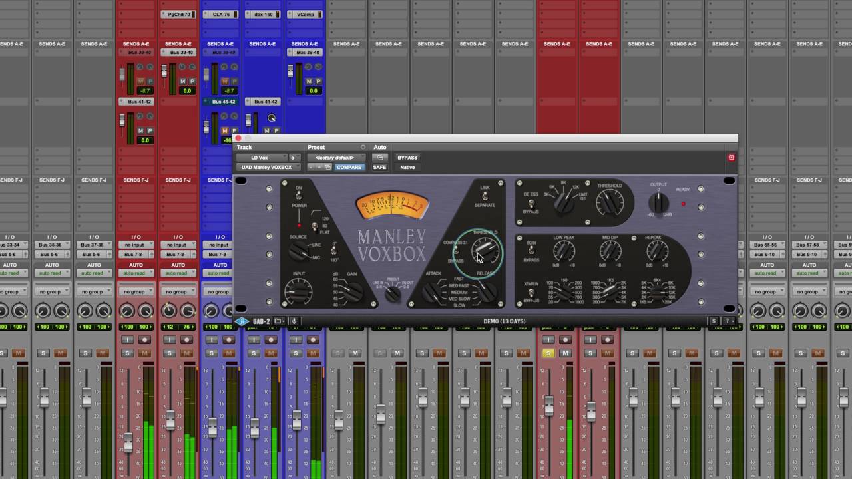This screenshot has width=852, height=479.
Task: Click the dollar sign purchase icon
Action: click(714, 321)
